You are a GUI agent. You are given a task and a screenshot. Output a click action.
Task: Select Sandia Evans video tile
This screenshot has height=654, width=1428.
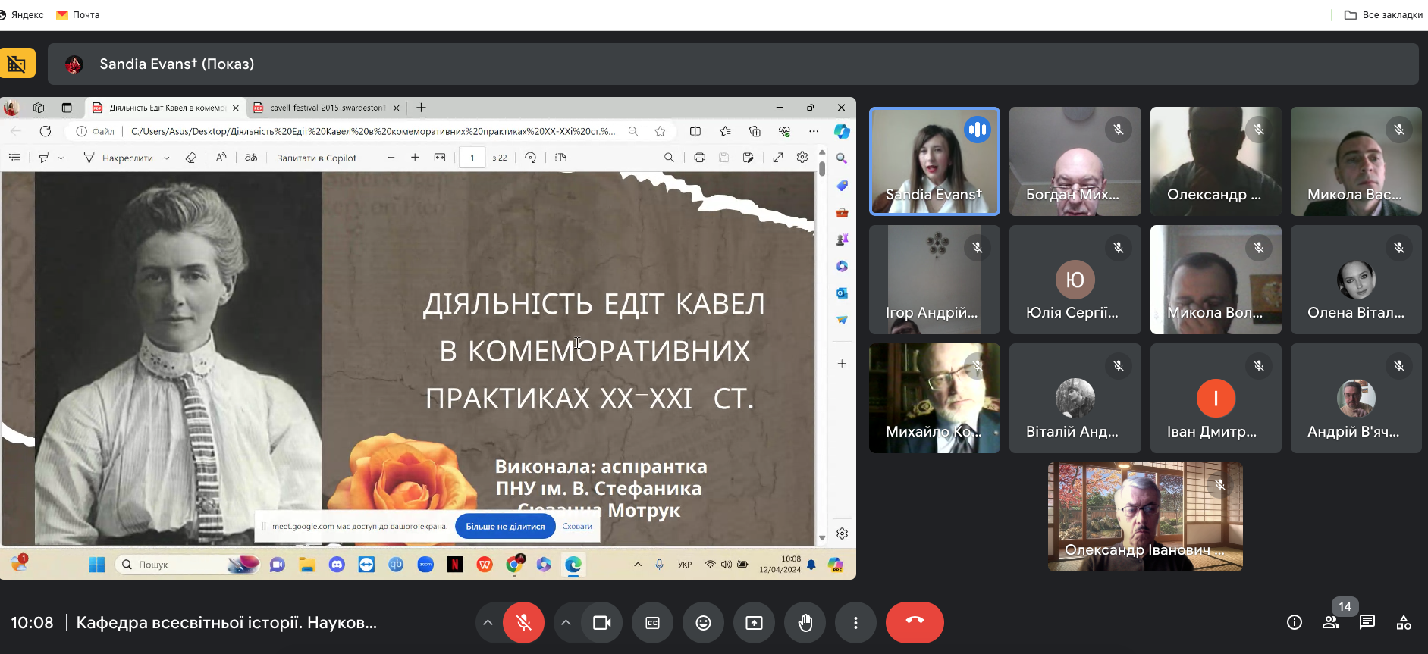934,161
